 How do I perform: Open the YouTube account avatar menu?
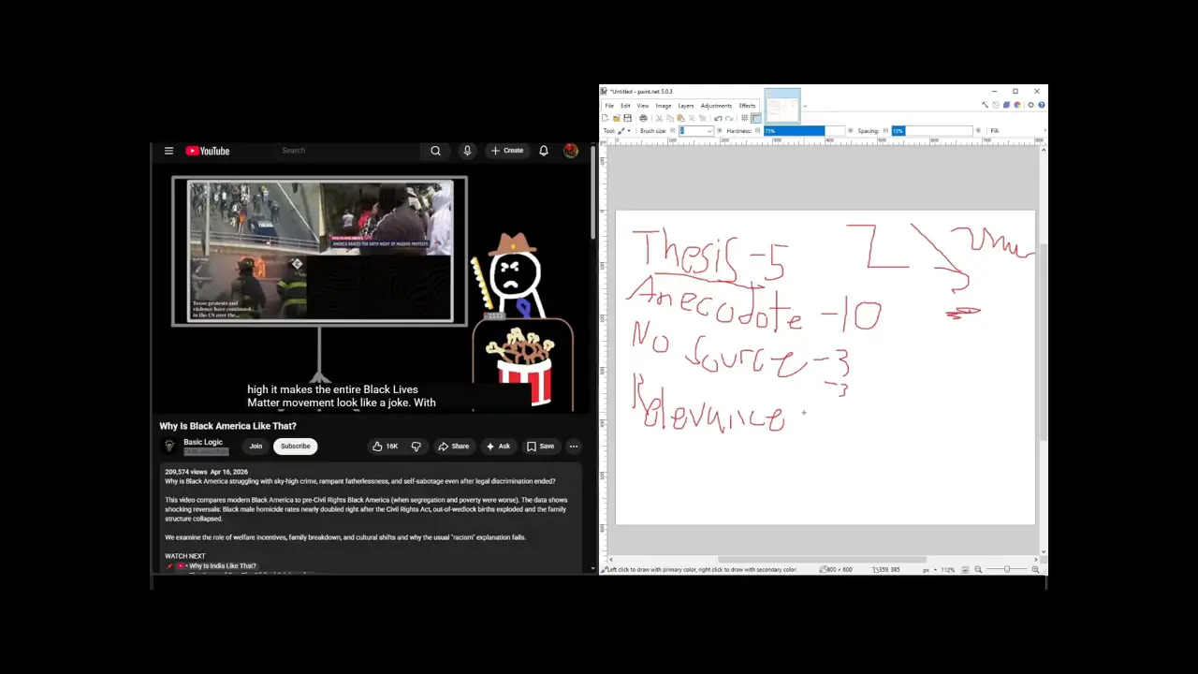pyautogui.click(x=571, y=151)
